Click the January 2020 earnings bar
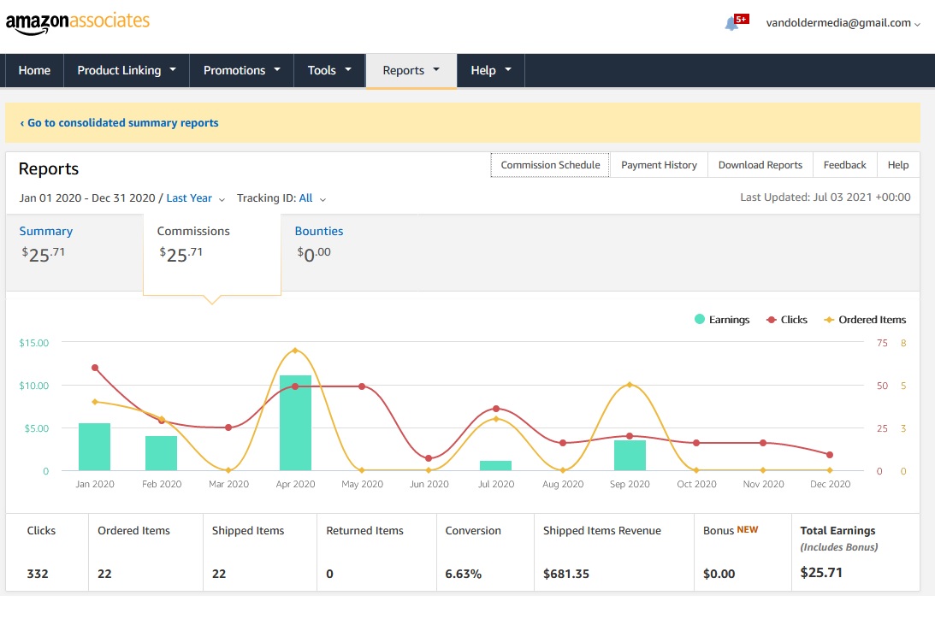This screenshot has height=625, width=935. (x=94, y=447)
